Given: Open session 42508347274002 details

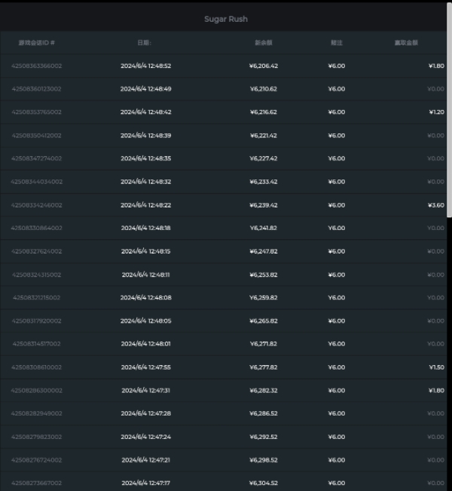Looking at the screenshot, I should point(36,158).
